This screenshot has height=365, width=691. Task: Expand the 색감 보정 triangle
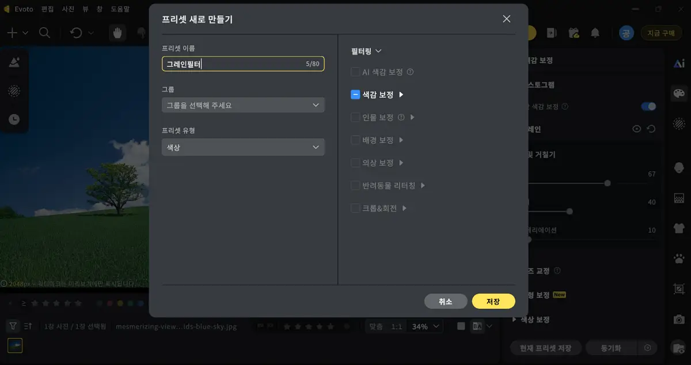point(401,95)
